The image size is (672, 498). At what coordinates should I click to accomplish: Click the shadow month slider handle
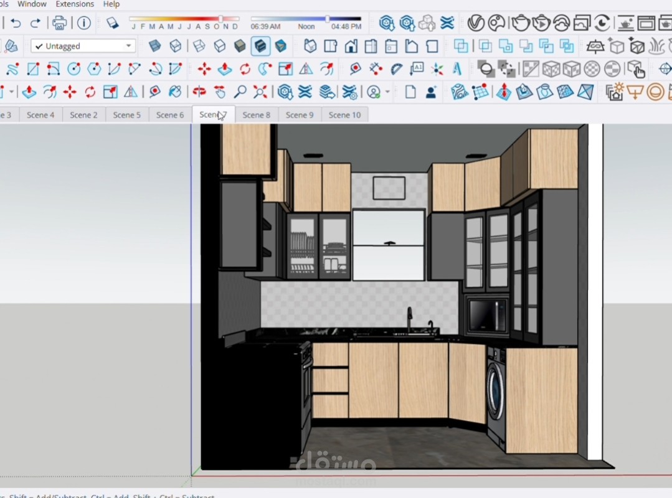220,19
